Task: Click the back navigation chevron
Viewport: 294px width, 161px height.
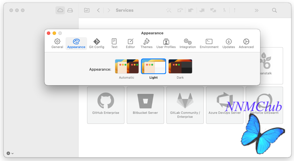Action: 98,10
